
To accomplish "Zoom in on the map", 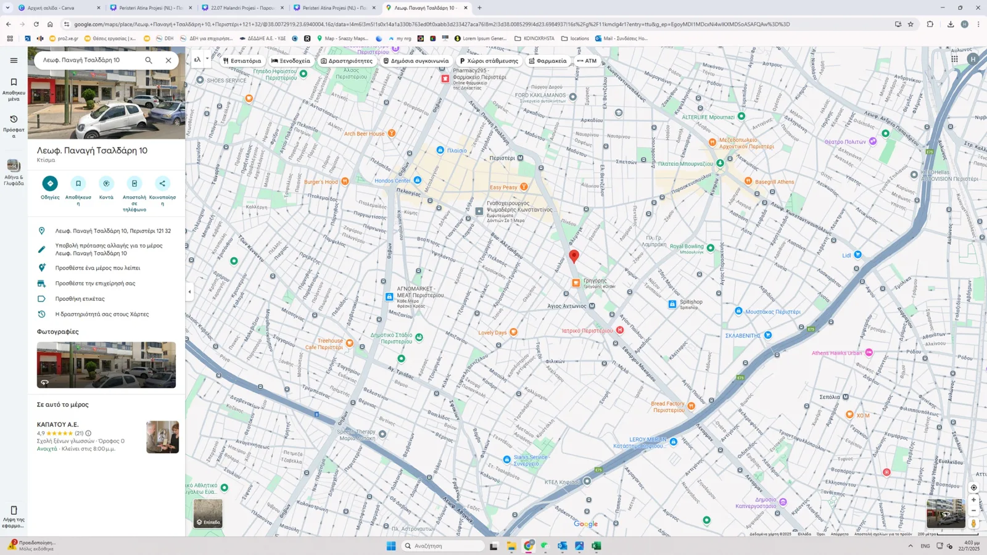I will pyautogui.click(x=973, y=500).
